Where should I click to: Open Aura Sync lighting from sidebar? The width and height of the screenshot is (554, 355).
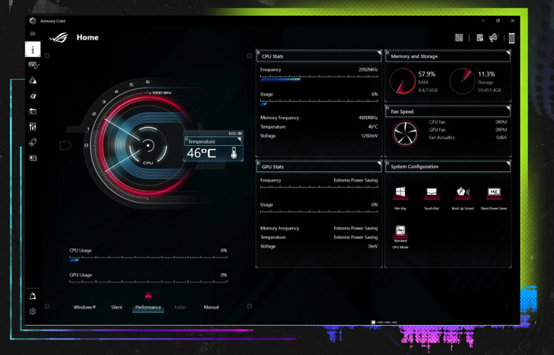[32, 80]
